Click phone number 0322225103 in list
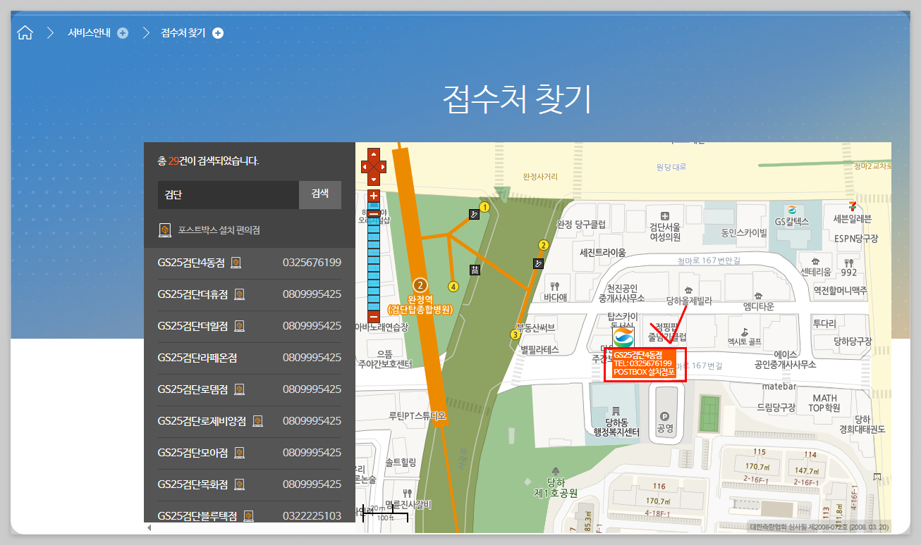Screen dimensions: 921x545 312,516
